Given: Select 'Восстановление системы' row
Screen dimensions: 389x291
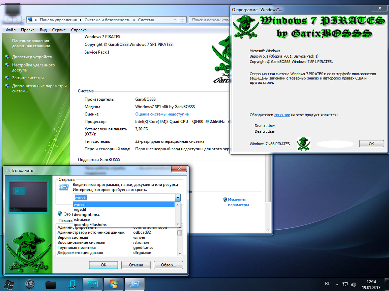Looking at the screenshot, I should 117,242.
